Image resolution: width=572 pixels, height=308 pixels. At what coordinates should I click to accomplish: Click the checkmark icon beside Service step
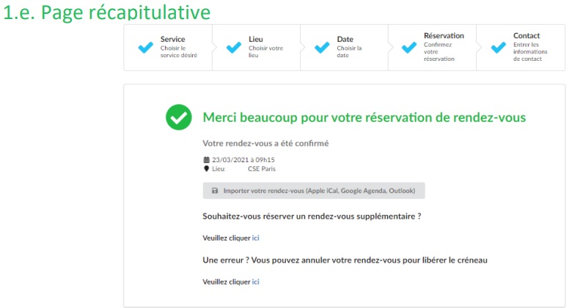tap(146, 48)
